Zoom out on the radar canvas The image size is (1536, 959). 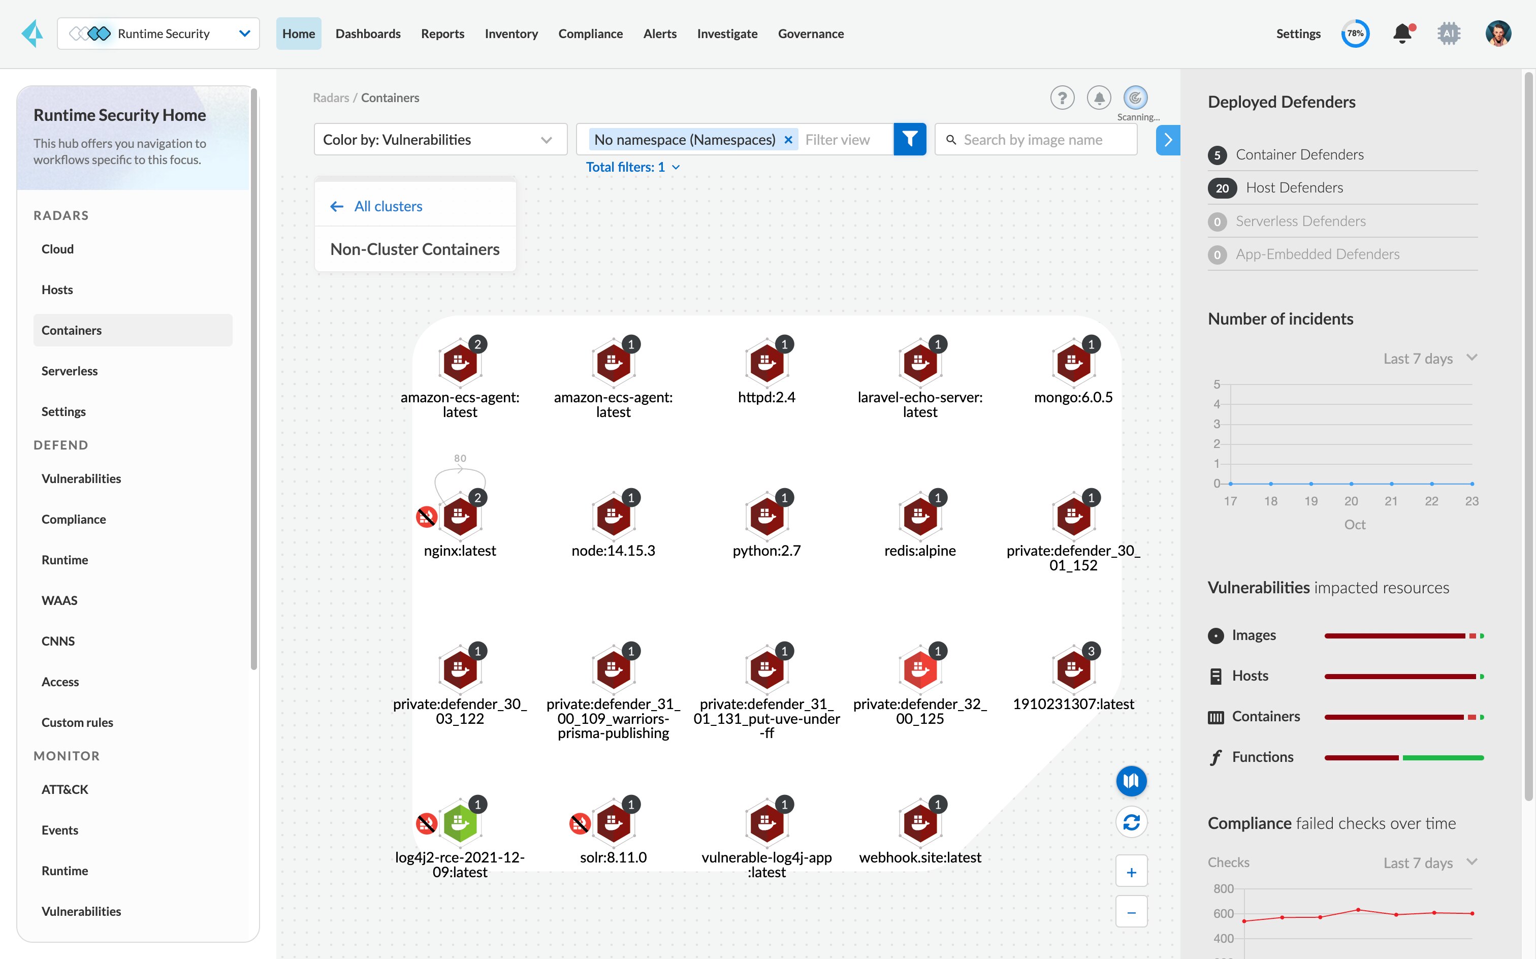point(1131,911)
